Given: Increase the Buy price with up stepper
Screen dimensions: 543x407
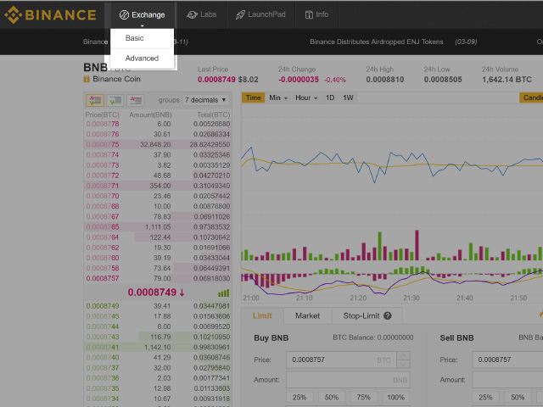Looking at the screenshot, I should pyautogui.click(x=404, y=356).
